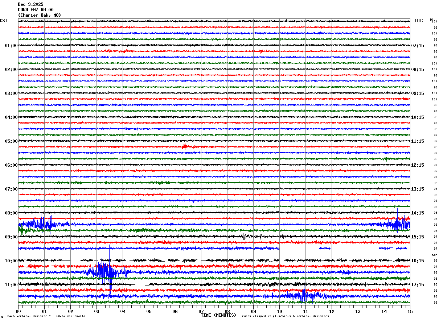Viewport: 439px width, 321px height.
Task: Select minute tick label "11" on bottom axis
Action: [305, 311]
